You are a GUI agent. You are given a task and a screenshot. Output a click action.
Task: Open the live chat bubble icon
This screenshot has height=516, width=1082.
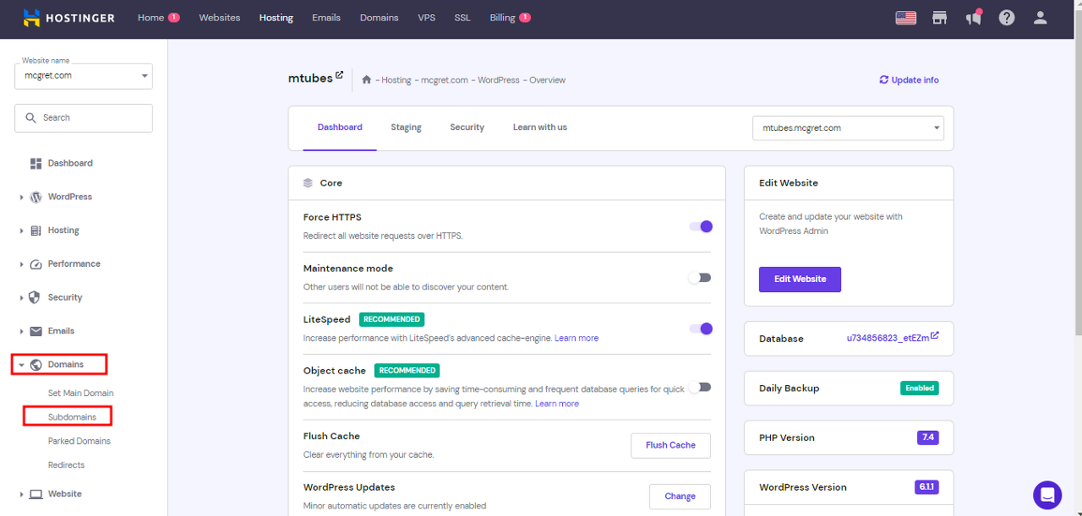(x=1047, y=495)
